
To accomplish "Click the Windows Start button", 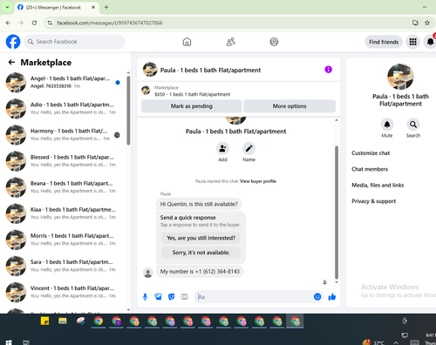I will 9,342.
